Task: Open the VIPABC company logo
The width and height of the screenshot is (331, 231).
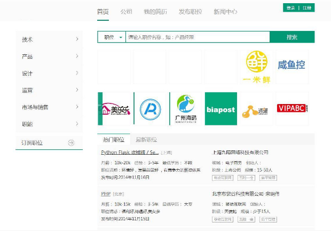Action: click(292, 109)
